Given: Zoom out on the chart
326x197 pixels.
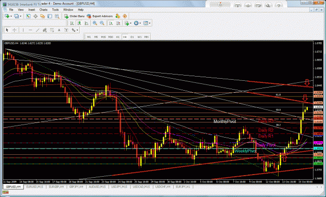Looking at the screenshot, I should pyautogui.click(x=102, y=23).
